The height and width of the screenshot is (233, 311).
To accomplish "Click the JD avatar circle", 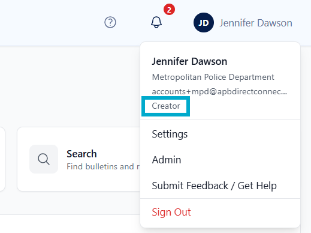I will [204, 23].
